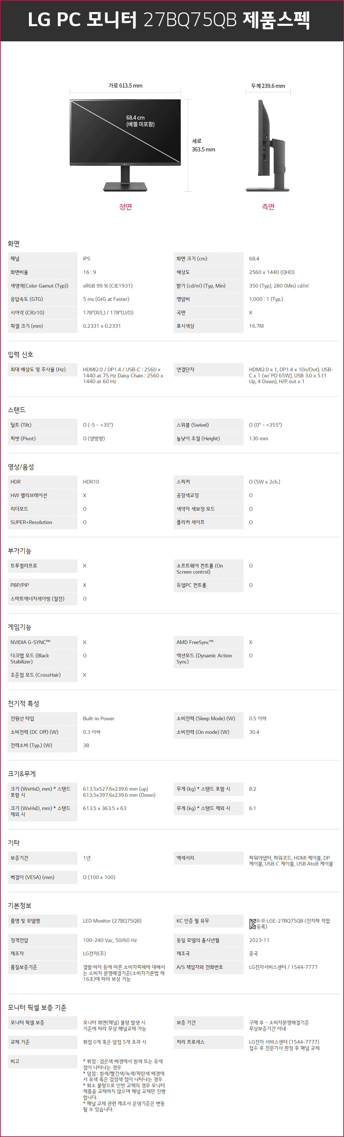Click the 액세서리 row label
Screen dimensions: 344x1137
(x=208, y=858)
